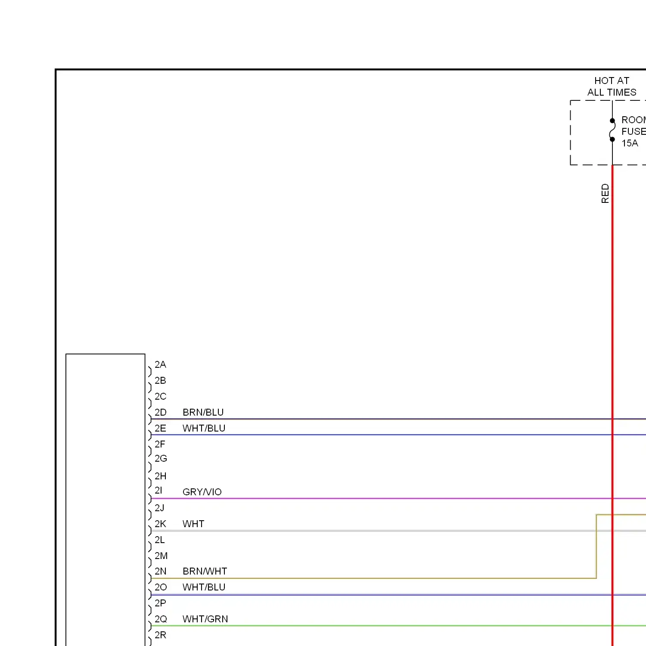Screen dimensions: 646x646
Task: Select connector pin 2J label
Action: tap(159, 508)
